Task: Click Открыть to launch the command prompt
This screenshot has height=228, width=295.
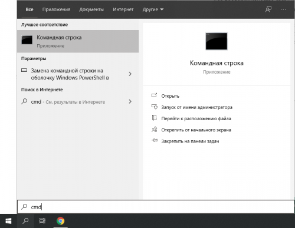Action: pyautogui.click(x=171, y=96)
